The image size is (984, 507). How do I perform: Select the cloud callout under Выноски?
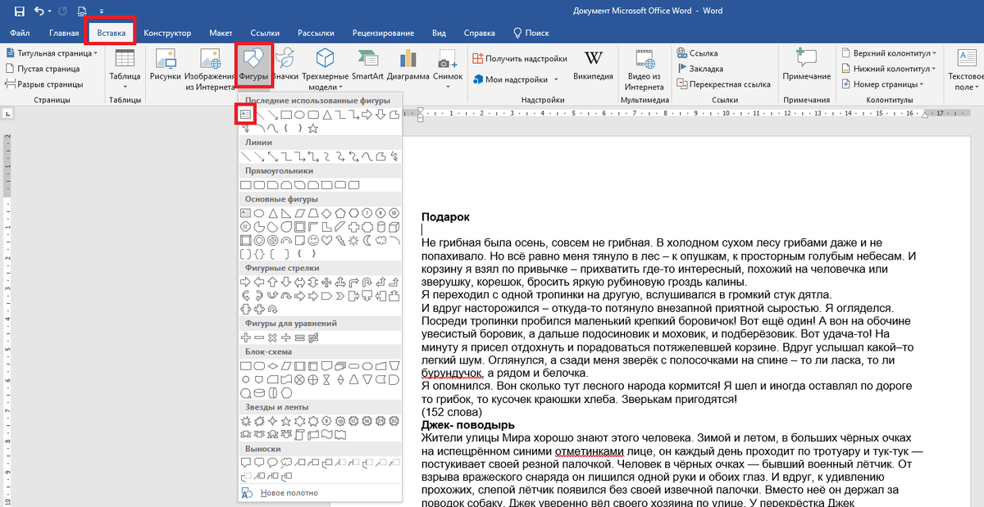click(285, 463)
